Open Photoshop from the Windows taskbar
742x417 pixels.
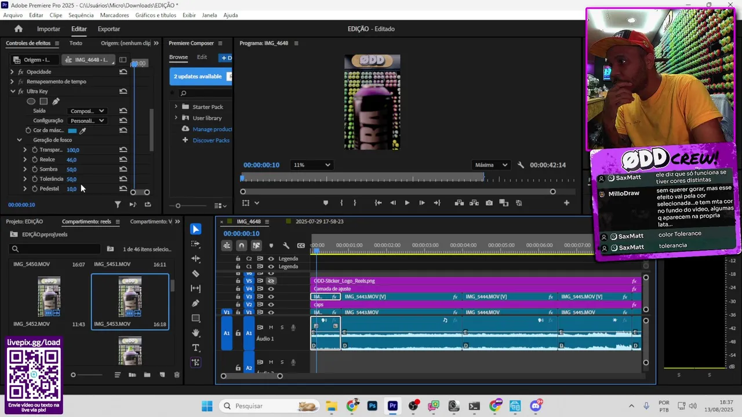click(x=372, y=406)
